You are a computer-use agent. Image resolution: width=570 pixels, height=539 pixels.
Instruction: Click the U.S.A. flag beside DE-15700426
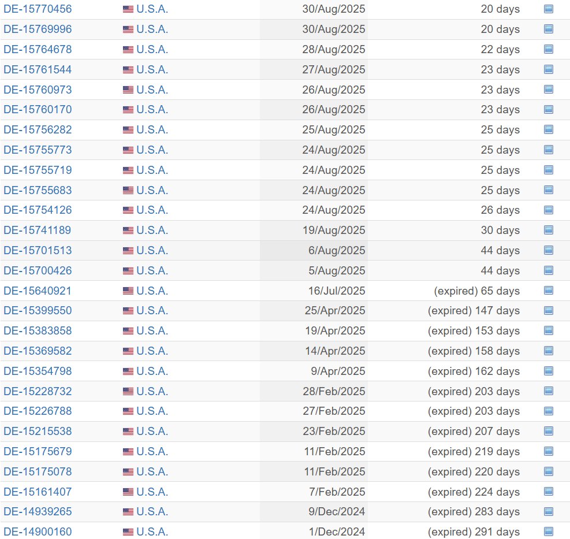pos(128,271)
